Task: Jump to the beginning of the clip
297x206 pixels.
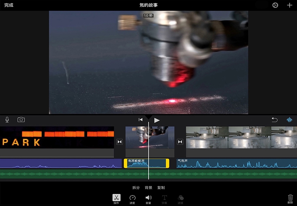Action: pos(140,120)
